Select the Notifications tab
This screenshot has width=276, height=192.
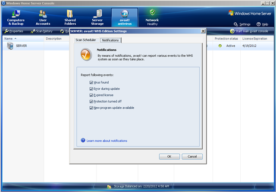110,40
